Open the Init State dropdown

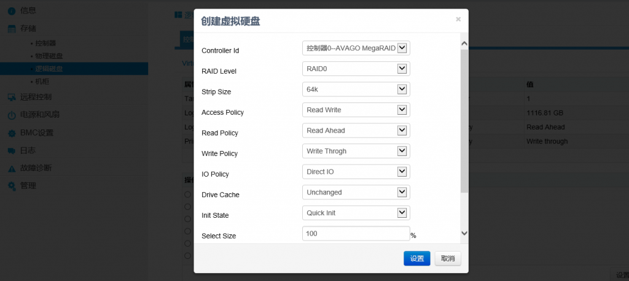click(356, 213)
